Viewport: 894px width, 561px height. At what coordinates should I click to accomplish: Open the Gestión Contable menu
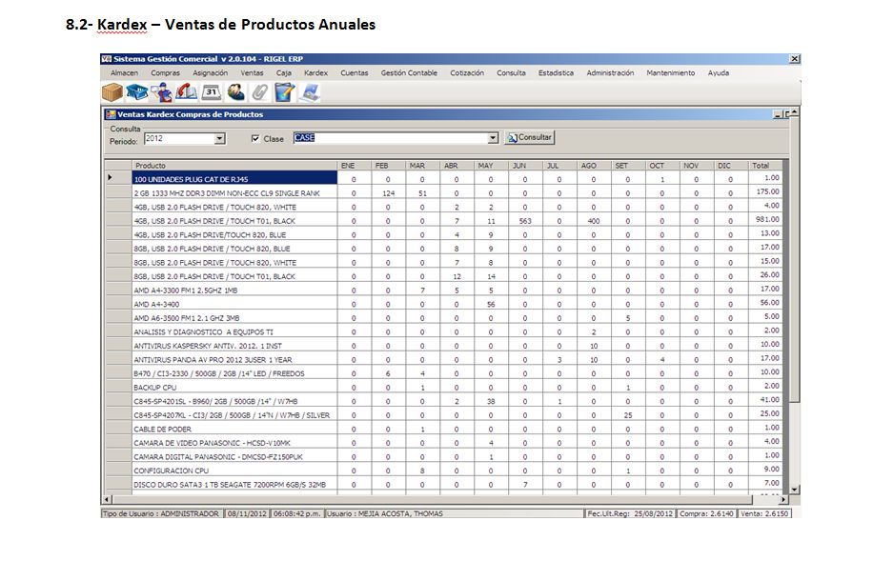409,72
